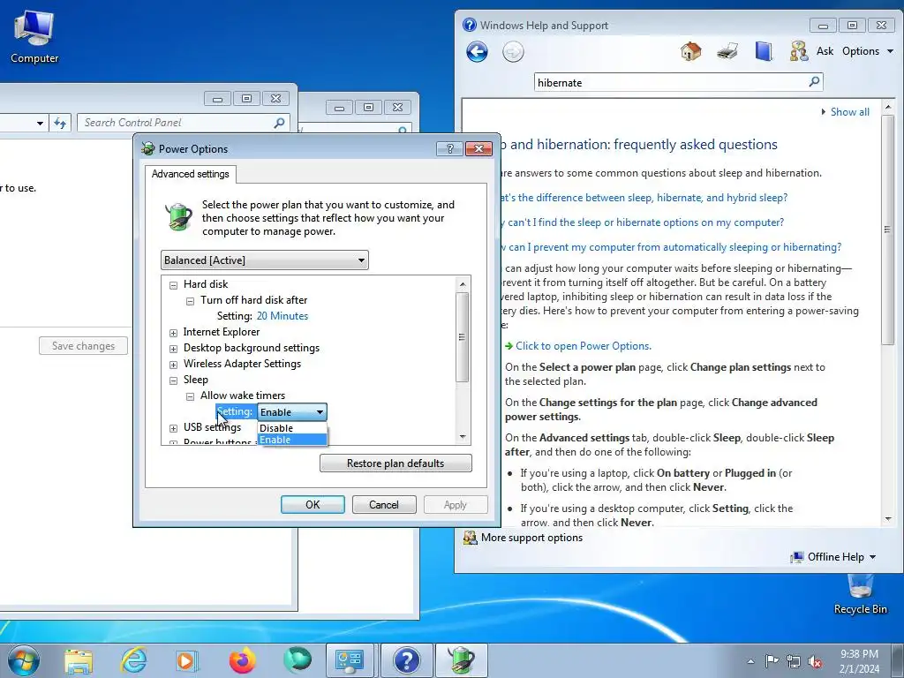
Task: Open the Computer desktop icon
Action: [x=34, y=36]
